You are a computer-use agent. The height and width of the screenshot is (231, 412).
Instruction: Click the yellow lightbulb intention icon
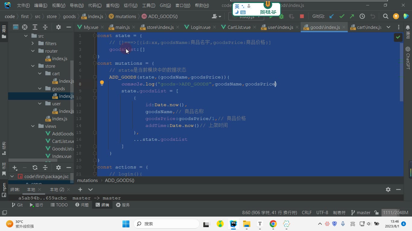point(102,83)
